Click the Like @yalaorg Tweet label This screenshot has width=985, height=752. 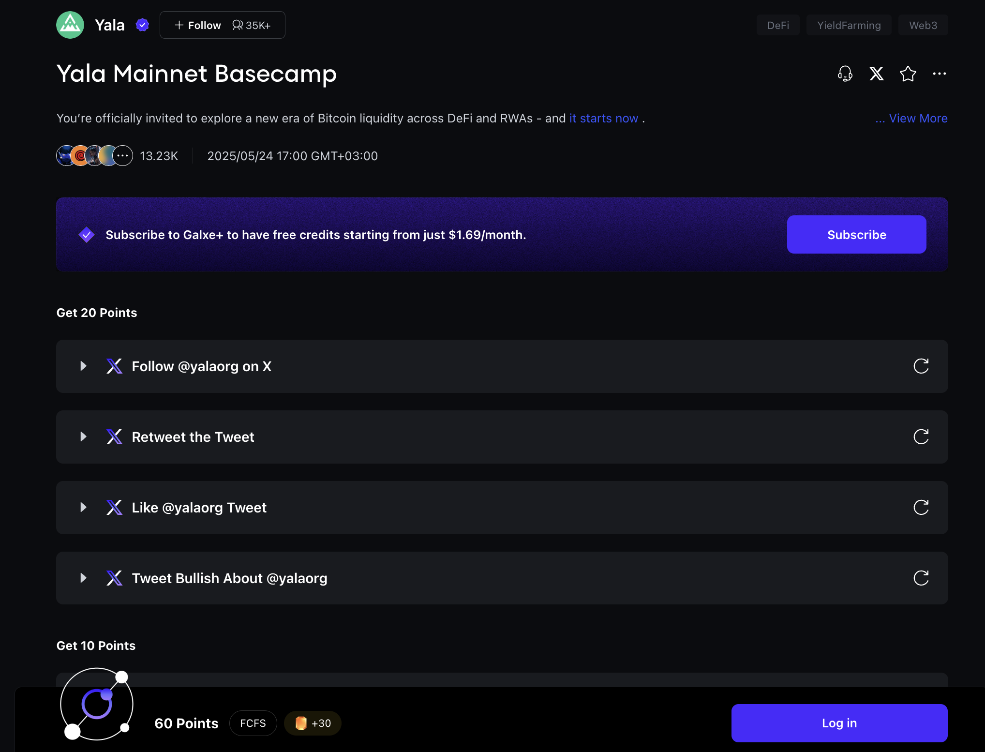[199, 508]
